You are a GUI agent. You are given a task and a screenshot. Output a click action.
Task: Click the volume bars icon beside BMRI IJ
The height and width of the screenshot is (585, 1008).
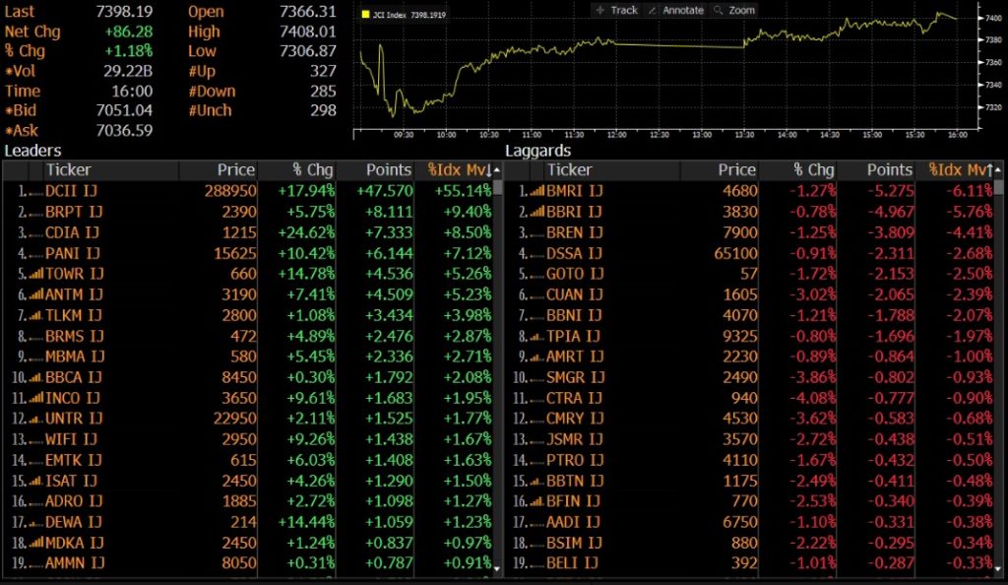(536, 192)
